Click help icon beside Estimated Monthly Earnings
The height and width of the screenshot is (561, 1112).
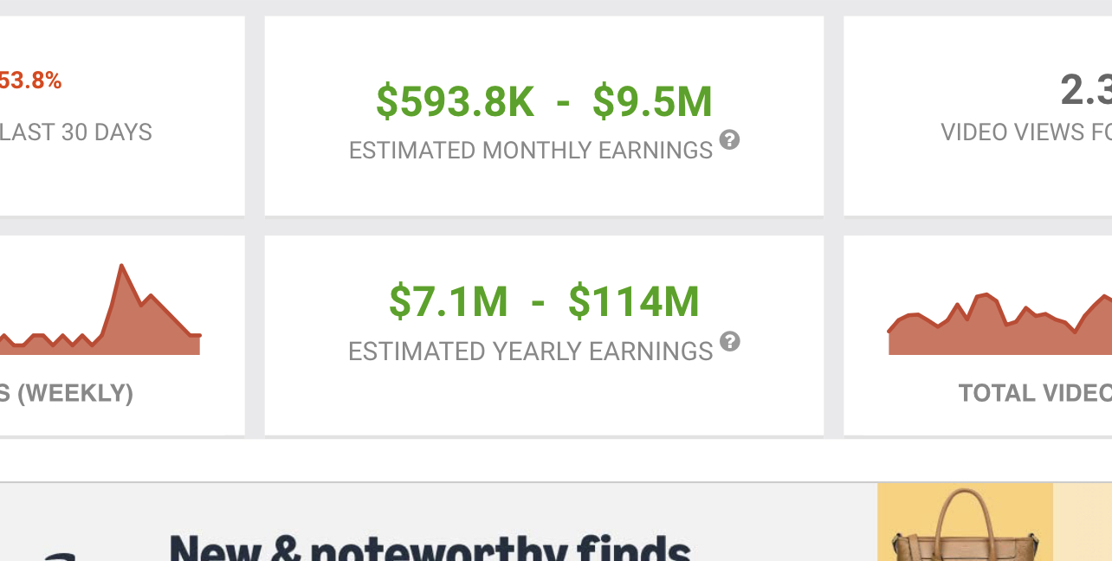coord(729,139)
